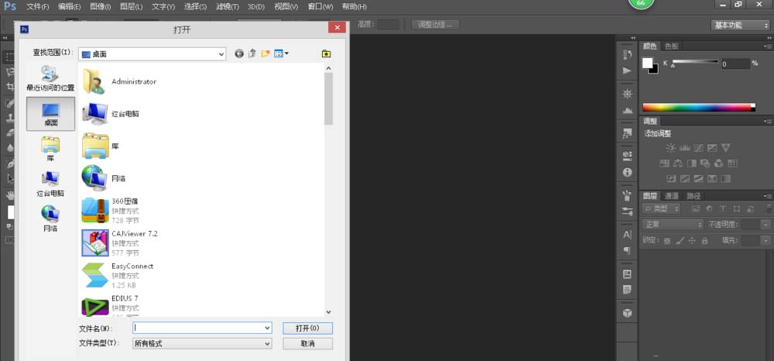
Task: Add a Channel Mixer adjustment
Action: pos(719,163)
